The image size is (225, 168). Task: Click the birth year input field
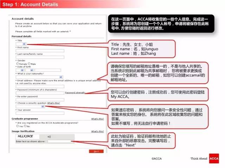48,70
